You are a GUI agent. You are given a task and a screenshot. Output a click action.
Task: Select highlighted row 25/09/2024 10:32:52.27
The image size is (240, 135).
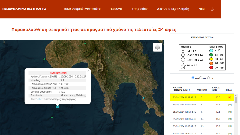click(x=202, y=97)
